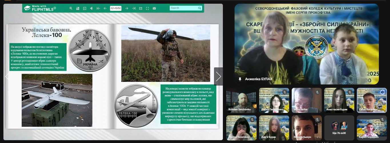Open the flipbook share options
Image resolution: width=390 pixels, height=143 pixels.
141,8
